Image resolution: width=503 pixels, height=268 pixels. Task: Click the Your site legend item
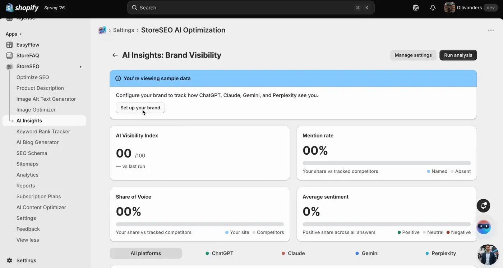click(237, 232)
